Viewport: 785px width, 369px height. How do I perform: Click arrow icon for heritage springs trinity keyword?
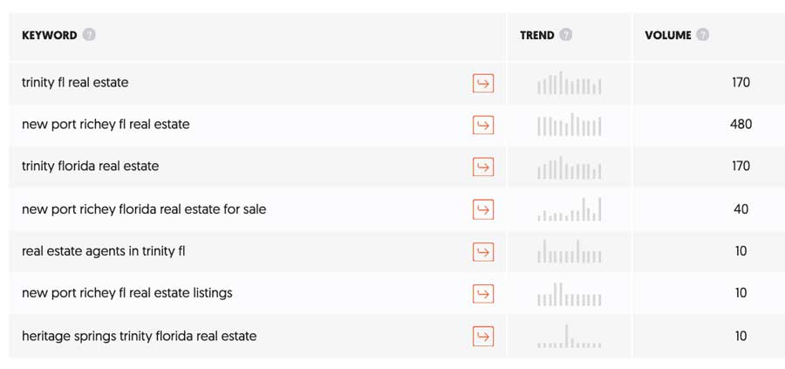pyautogui.click(x=483, y=336)
